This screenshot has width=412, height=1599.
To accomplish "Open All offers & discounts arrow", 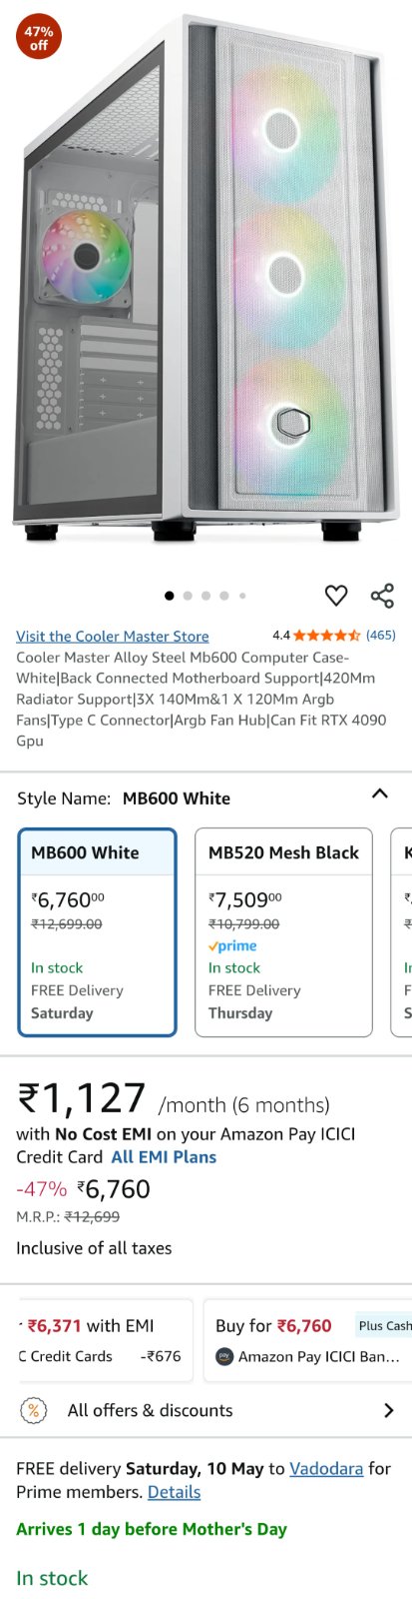I will [388, 1410].
